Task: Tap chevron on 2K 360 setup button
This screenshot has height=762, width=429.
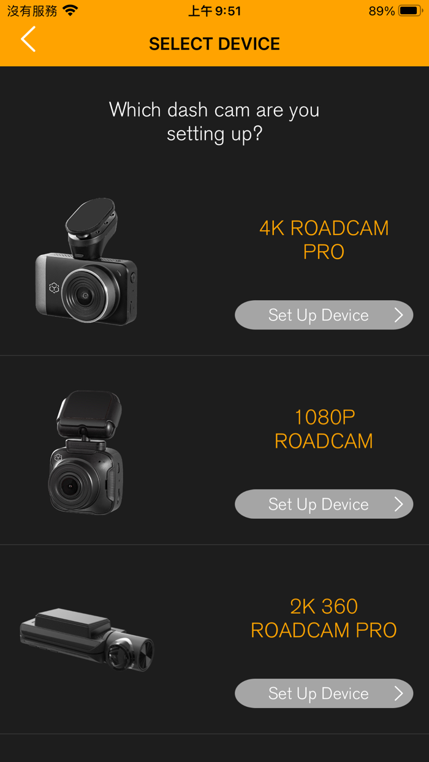Action: point(398,693)
